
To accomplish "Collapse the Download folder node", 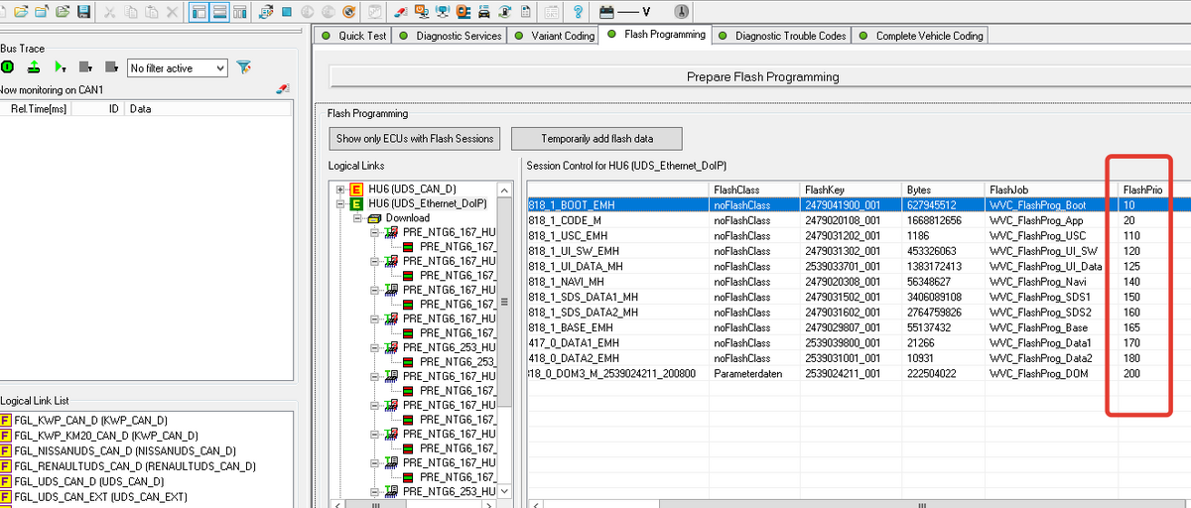I will click(356, 218).
